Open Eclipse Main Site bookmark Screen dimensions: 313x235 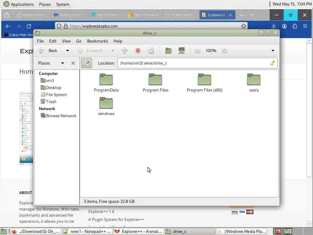pyautogui.click(x=18, y=35)
